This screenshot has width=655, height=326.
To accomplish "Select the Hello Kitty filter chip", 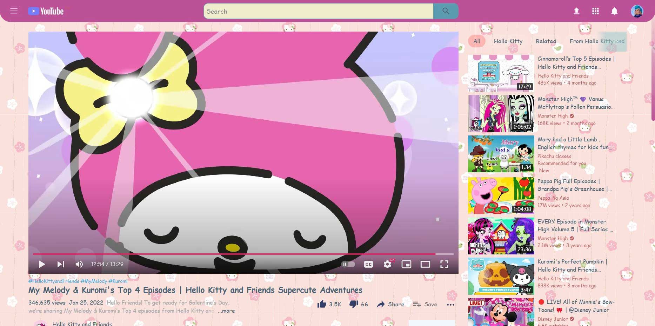I will (508, 41).
